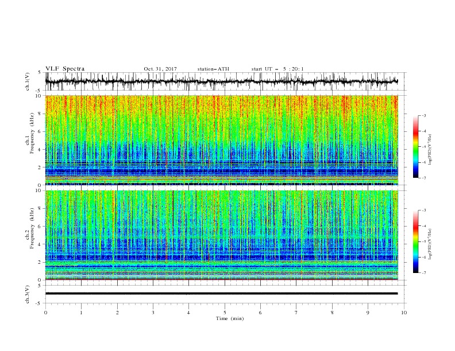This screenshot has width=455, height=351.
Task: Click the "-3" tick on upper color bar
Action: [423, 115]
